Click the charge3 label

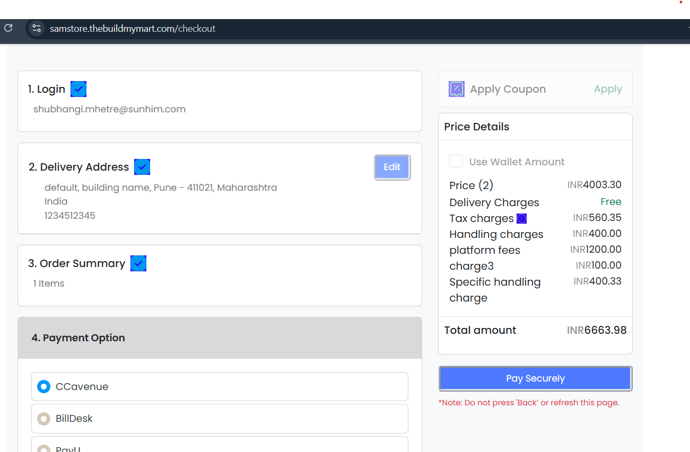pyautogui.click(x=471, y=266)
